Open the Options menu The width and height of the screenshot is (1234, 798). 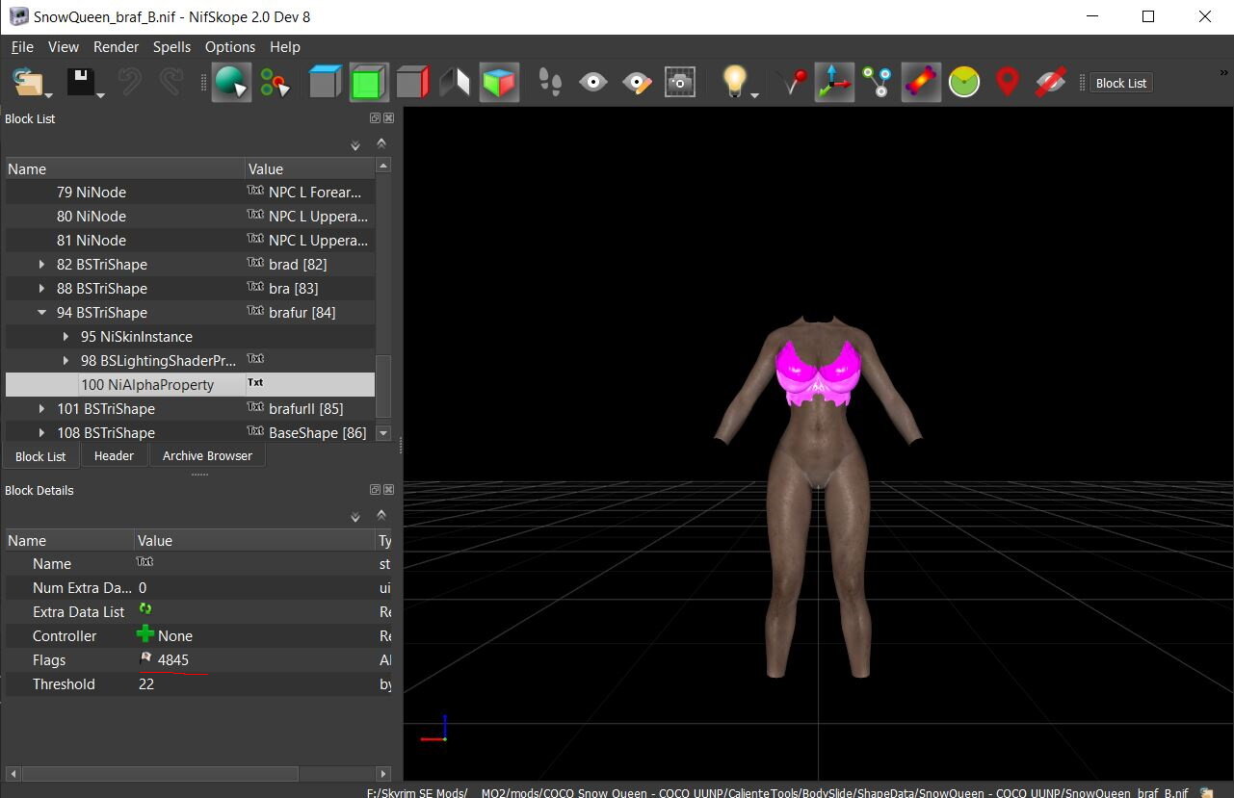pos(230,46)
